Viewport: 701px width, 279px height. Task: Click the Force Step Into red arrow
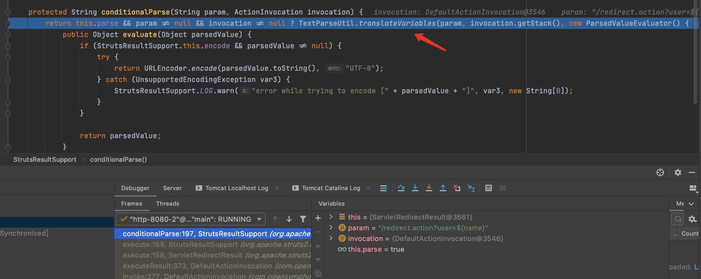click(x=429, y=188)
